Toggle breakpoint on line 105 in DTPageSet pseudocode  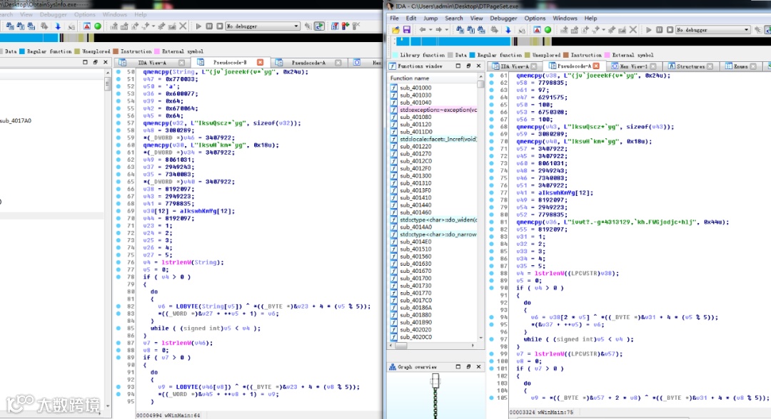(x=492, y=398)
